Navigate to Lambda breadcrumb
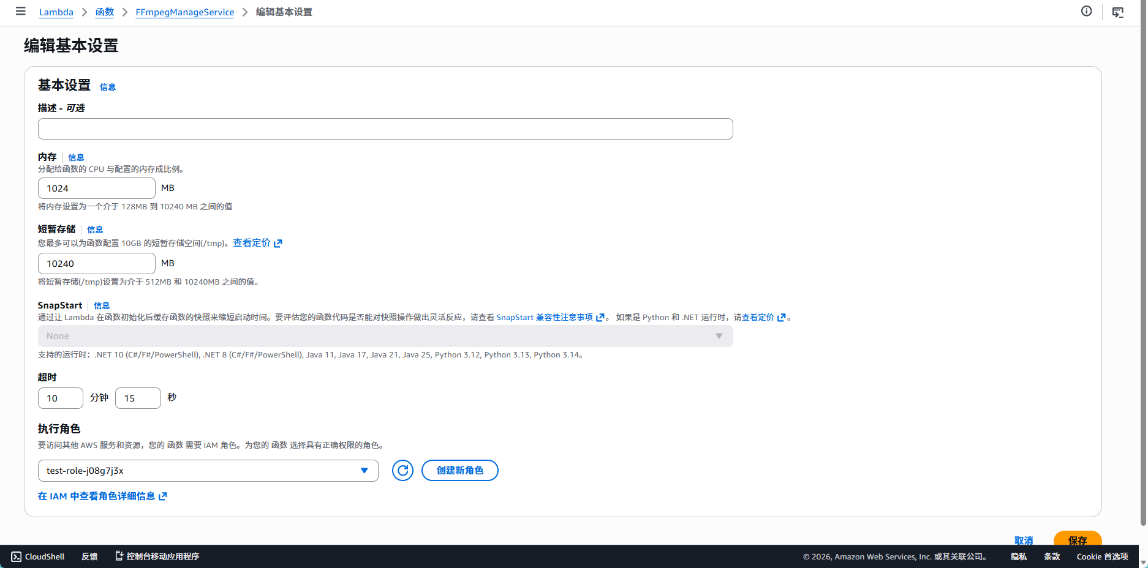 coord(56,12)
